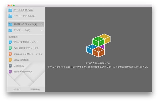Click the Open File folder icon
The width and height of the screenshot is (159, 102).
10,10
